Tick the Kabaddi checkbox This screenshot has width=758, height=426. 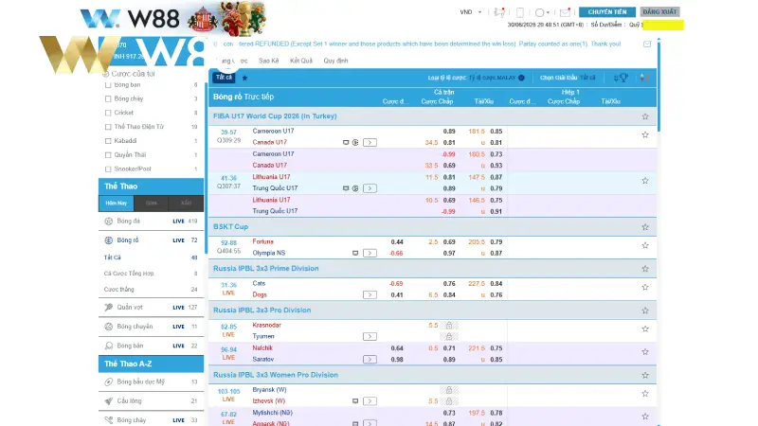pos(108,141)
